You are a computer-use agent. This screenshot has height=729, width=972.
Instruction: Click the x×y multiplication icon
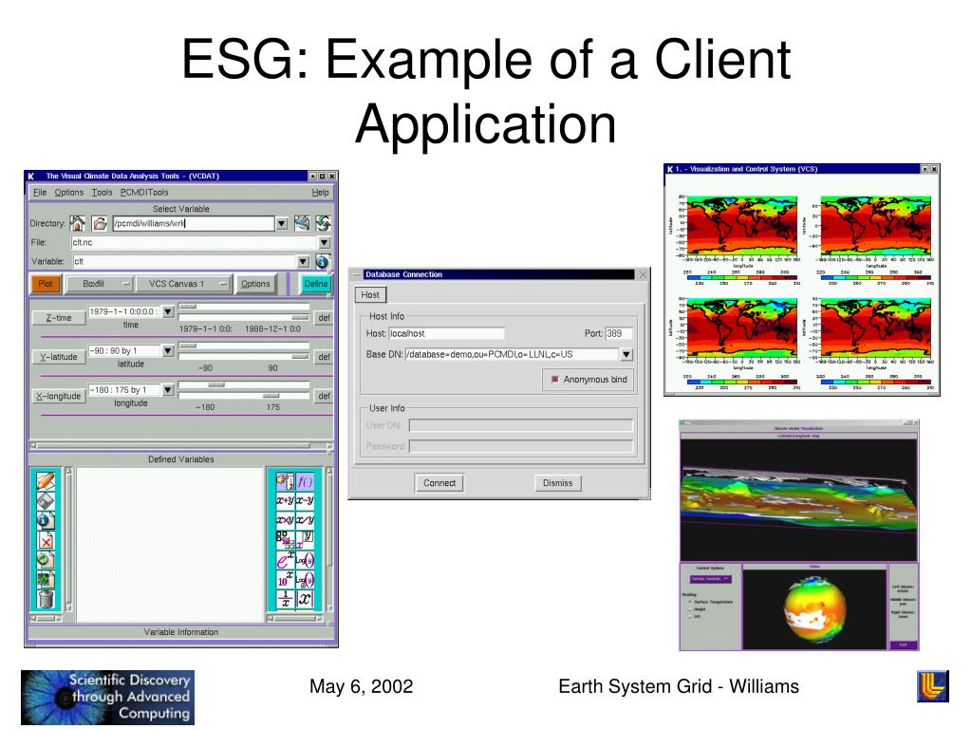(285, 520)
